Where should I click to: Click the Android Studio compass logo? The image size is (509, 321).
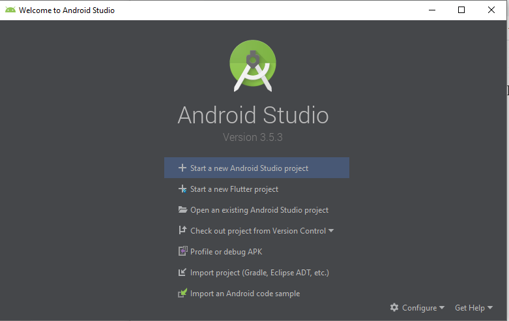click(x=253, y=66)
